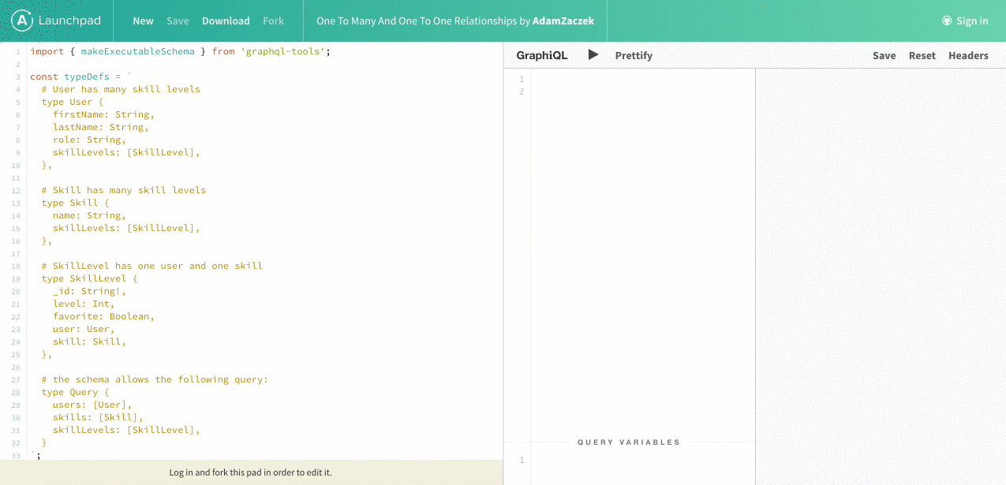Expand the Query Variables panel

pyautogui.click(x=628, y=442)
